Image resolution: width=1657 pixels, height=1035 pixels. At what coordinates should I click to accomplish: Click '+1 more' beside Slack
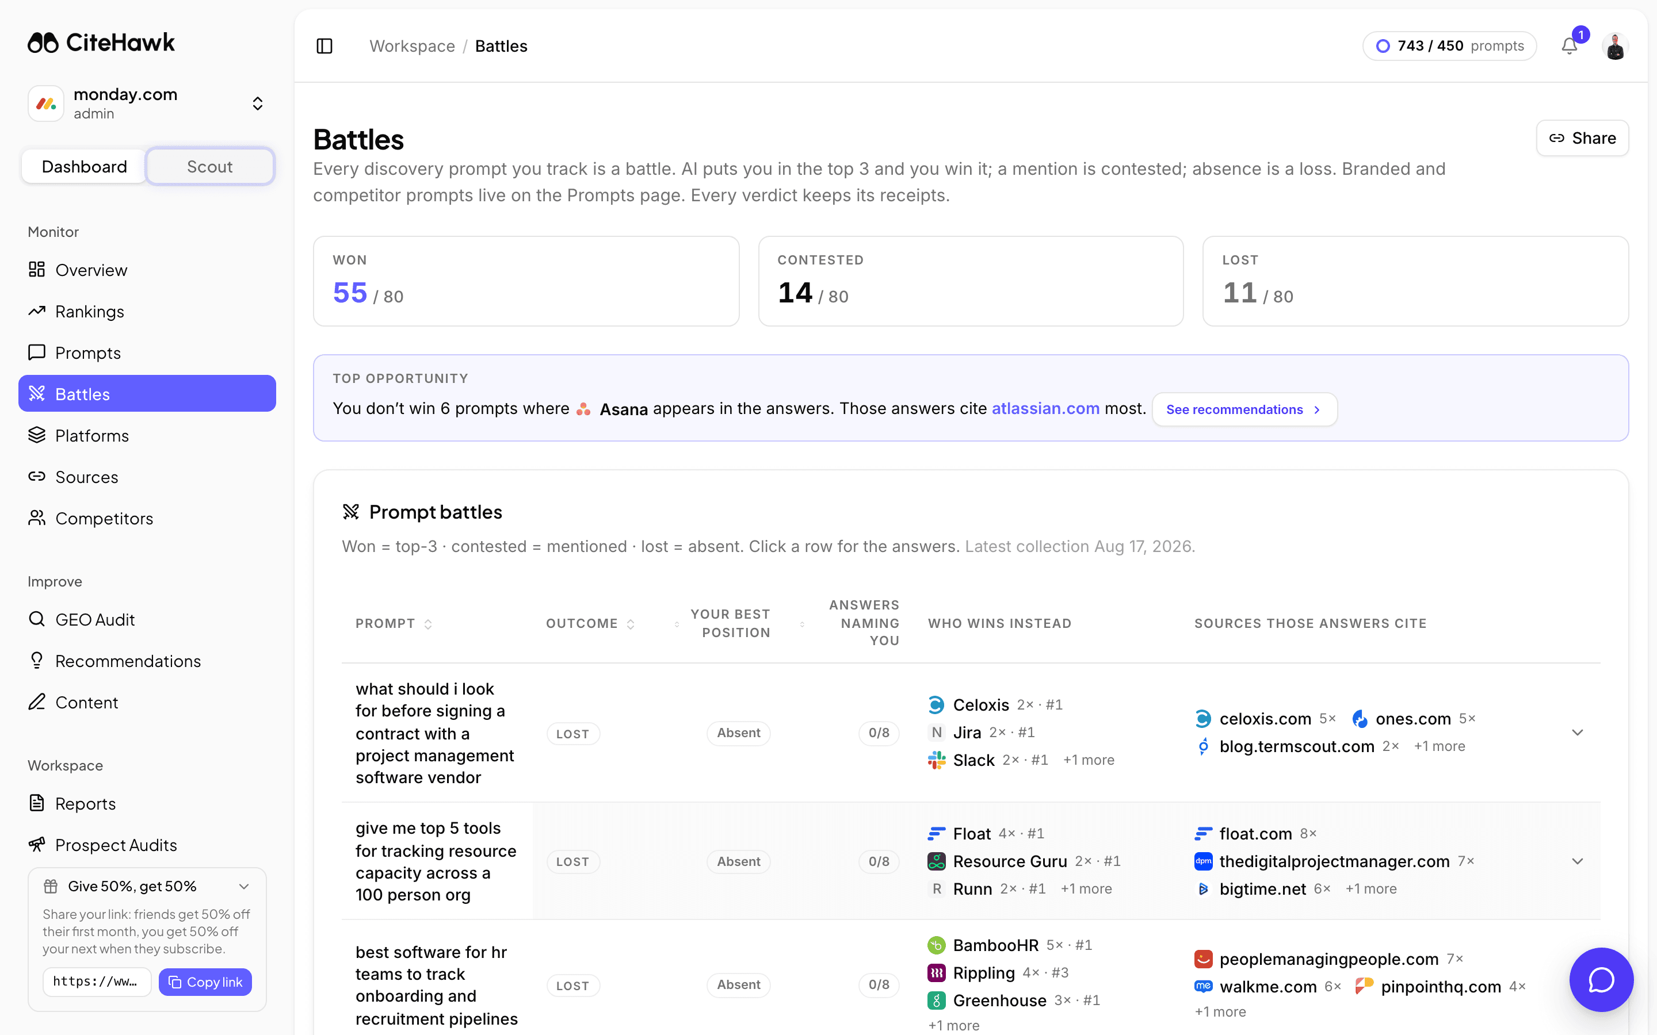[1088, 761]
